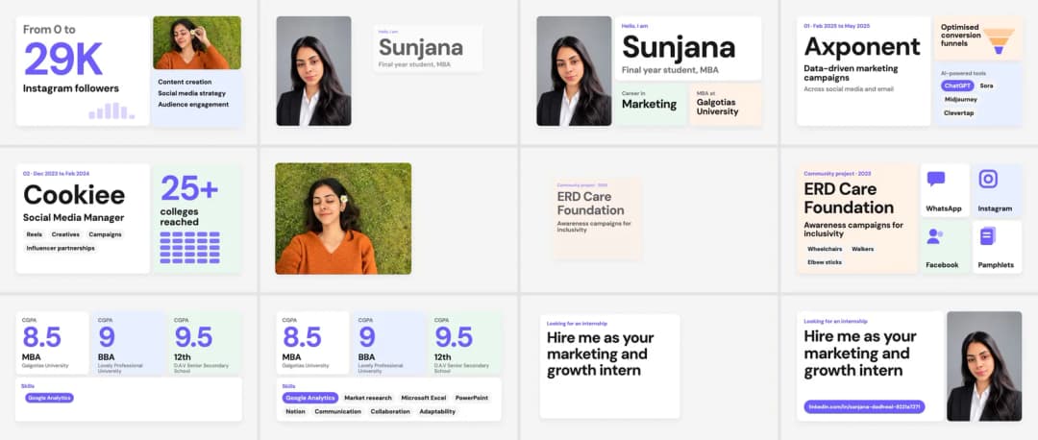Click the Google Analytics tag beside Market research
Viewport: 1038px width, 440px height.
pyautogui.click(x=309, y=398)
